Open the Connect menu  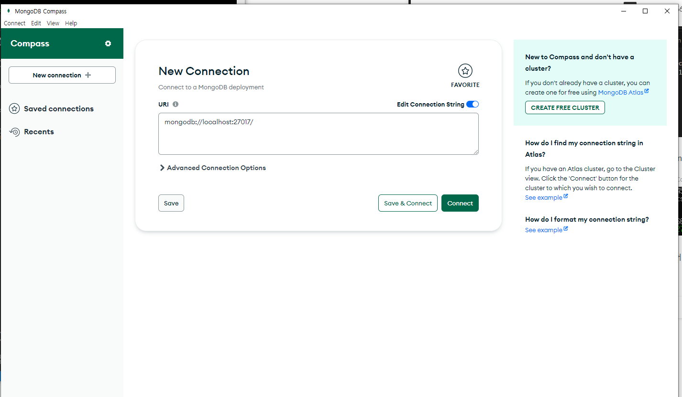(15, 23)
